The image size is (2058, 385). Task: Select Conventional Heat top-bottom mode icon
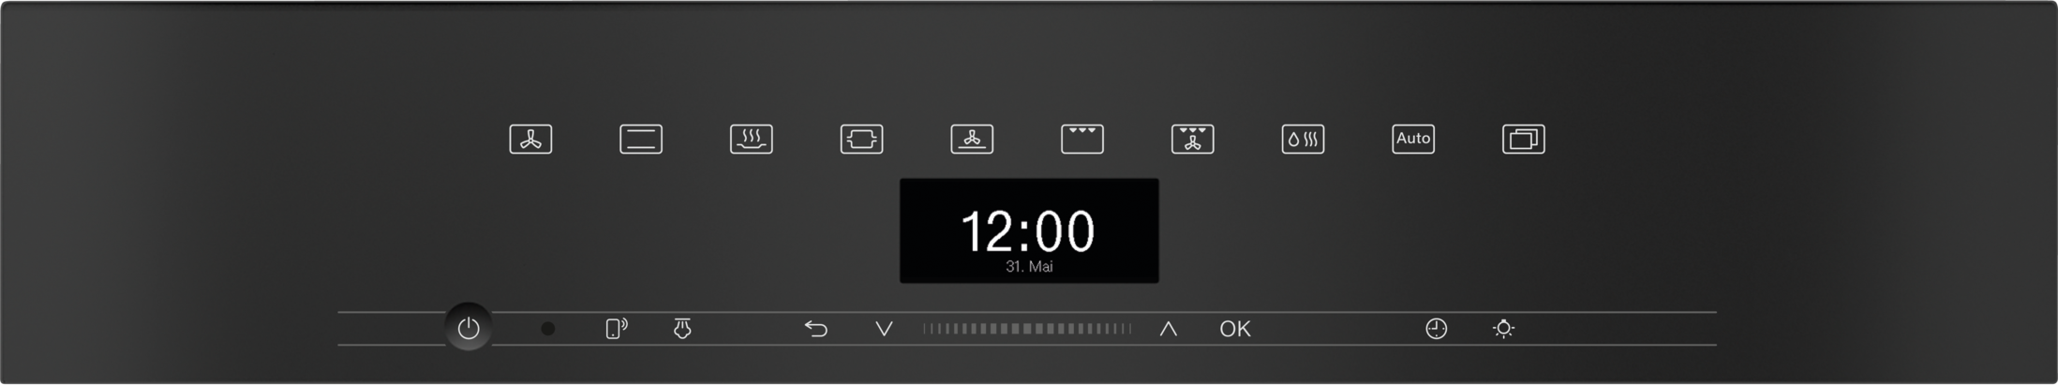641,140
